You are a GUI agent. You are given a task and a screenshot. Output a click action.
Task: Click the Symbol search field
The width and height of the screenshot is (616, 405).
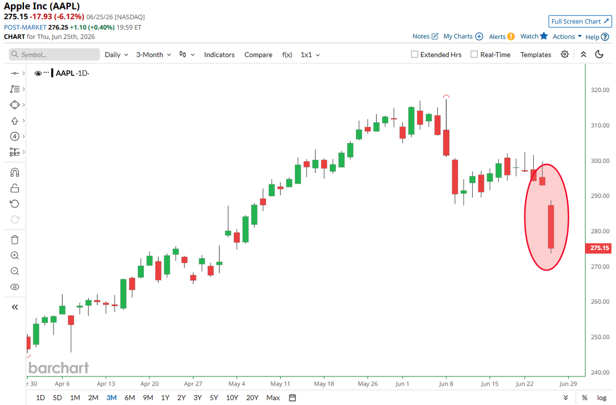pyautogui.click(x=54, y=54)
